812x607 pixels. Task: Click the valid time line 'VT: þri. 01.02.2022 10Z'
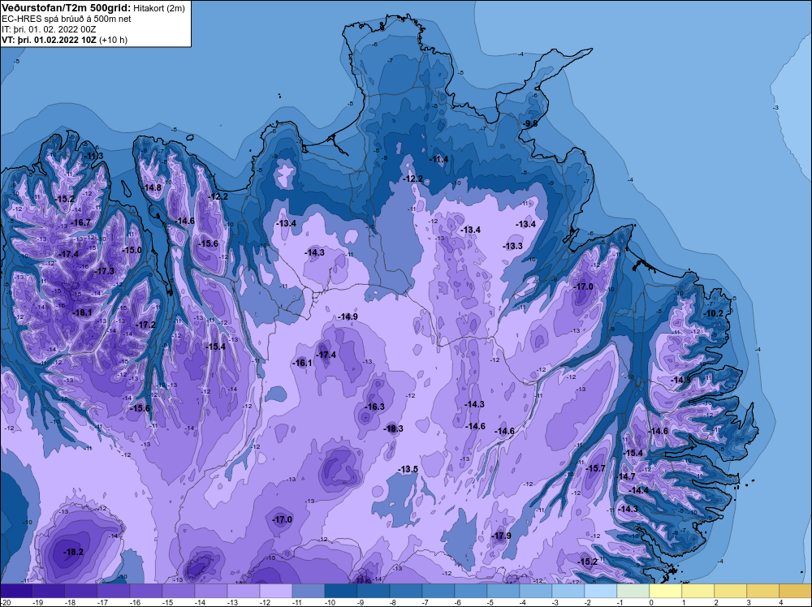click(49, 39)
